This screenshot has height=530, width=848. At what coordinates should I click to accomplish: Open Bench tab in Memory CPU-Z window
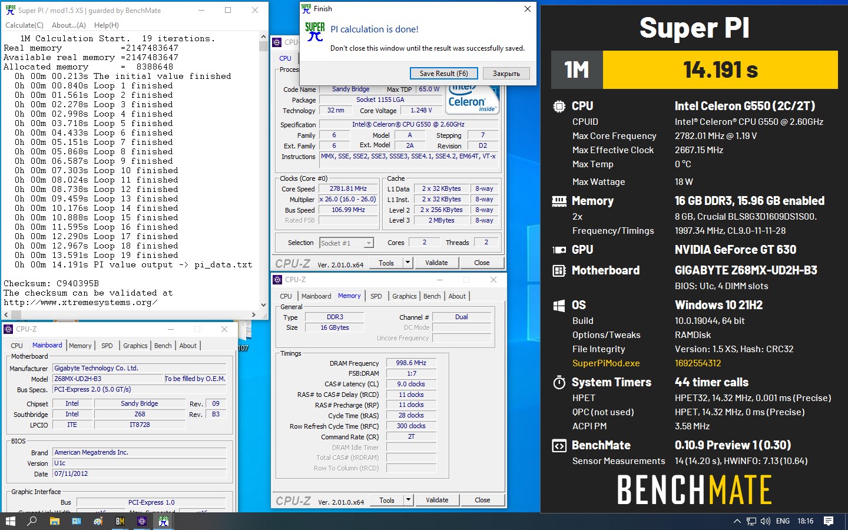coord(432,296)
